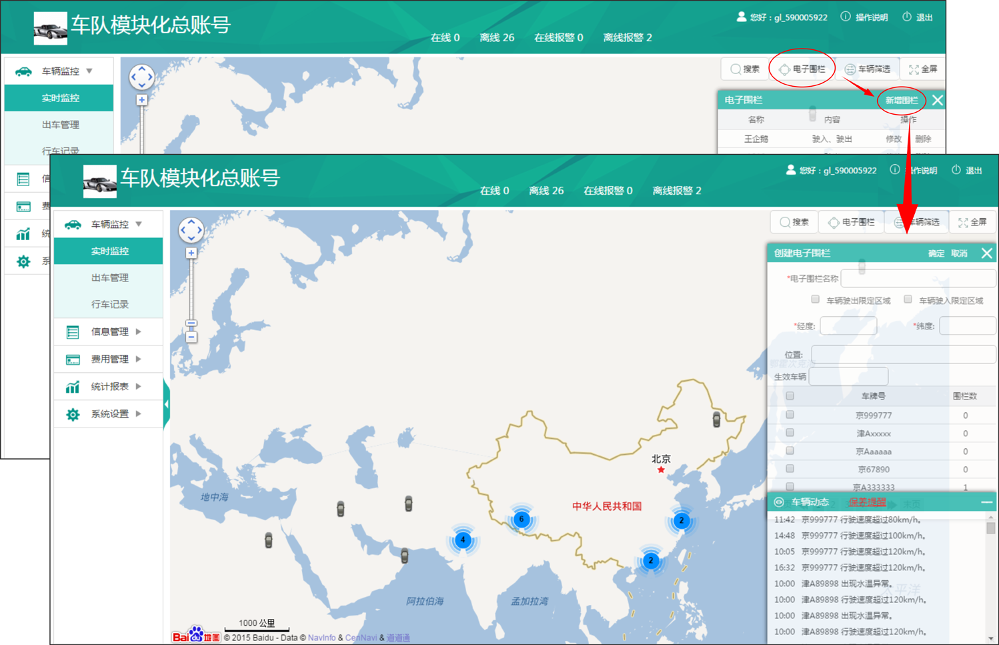Click the zoom-in plus button on front map
The width and height of the screenshot is (999, 645).
pyautogui.click(x=191, y=253)
